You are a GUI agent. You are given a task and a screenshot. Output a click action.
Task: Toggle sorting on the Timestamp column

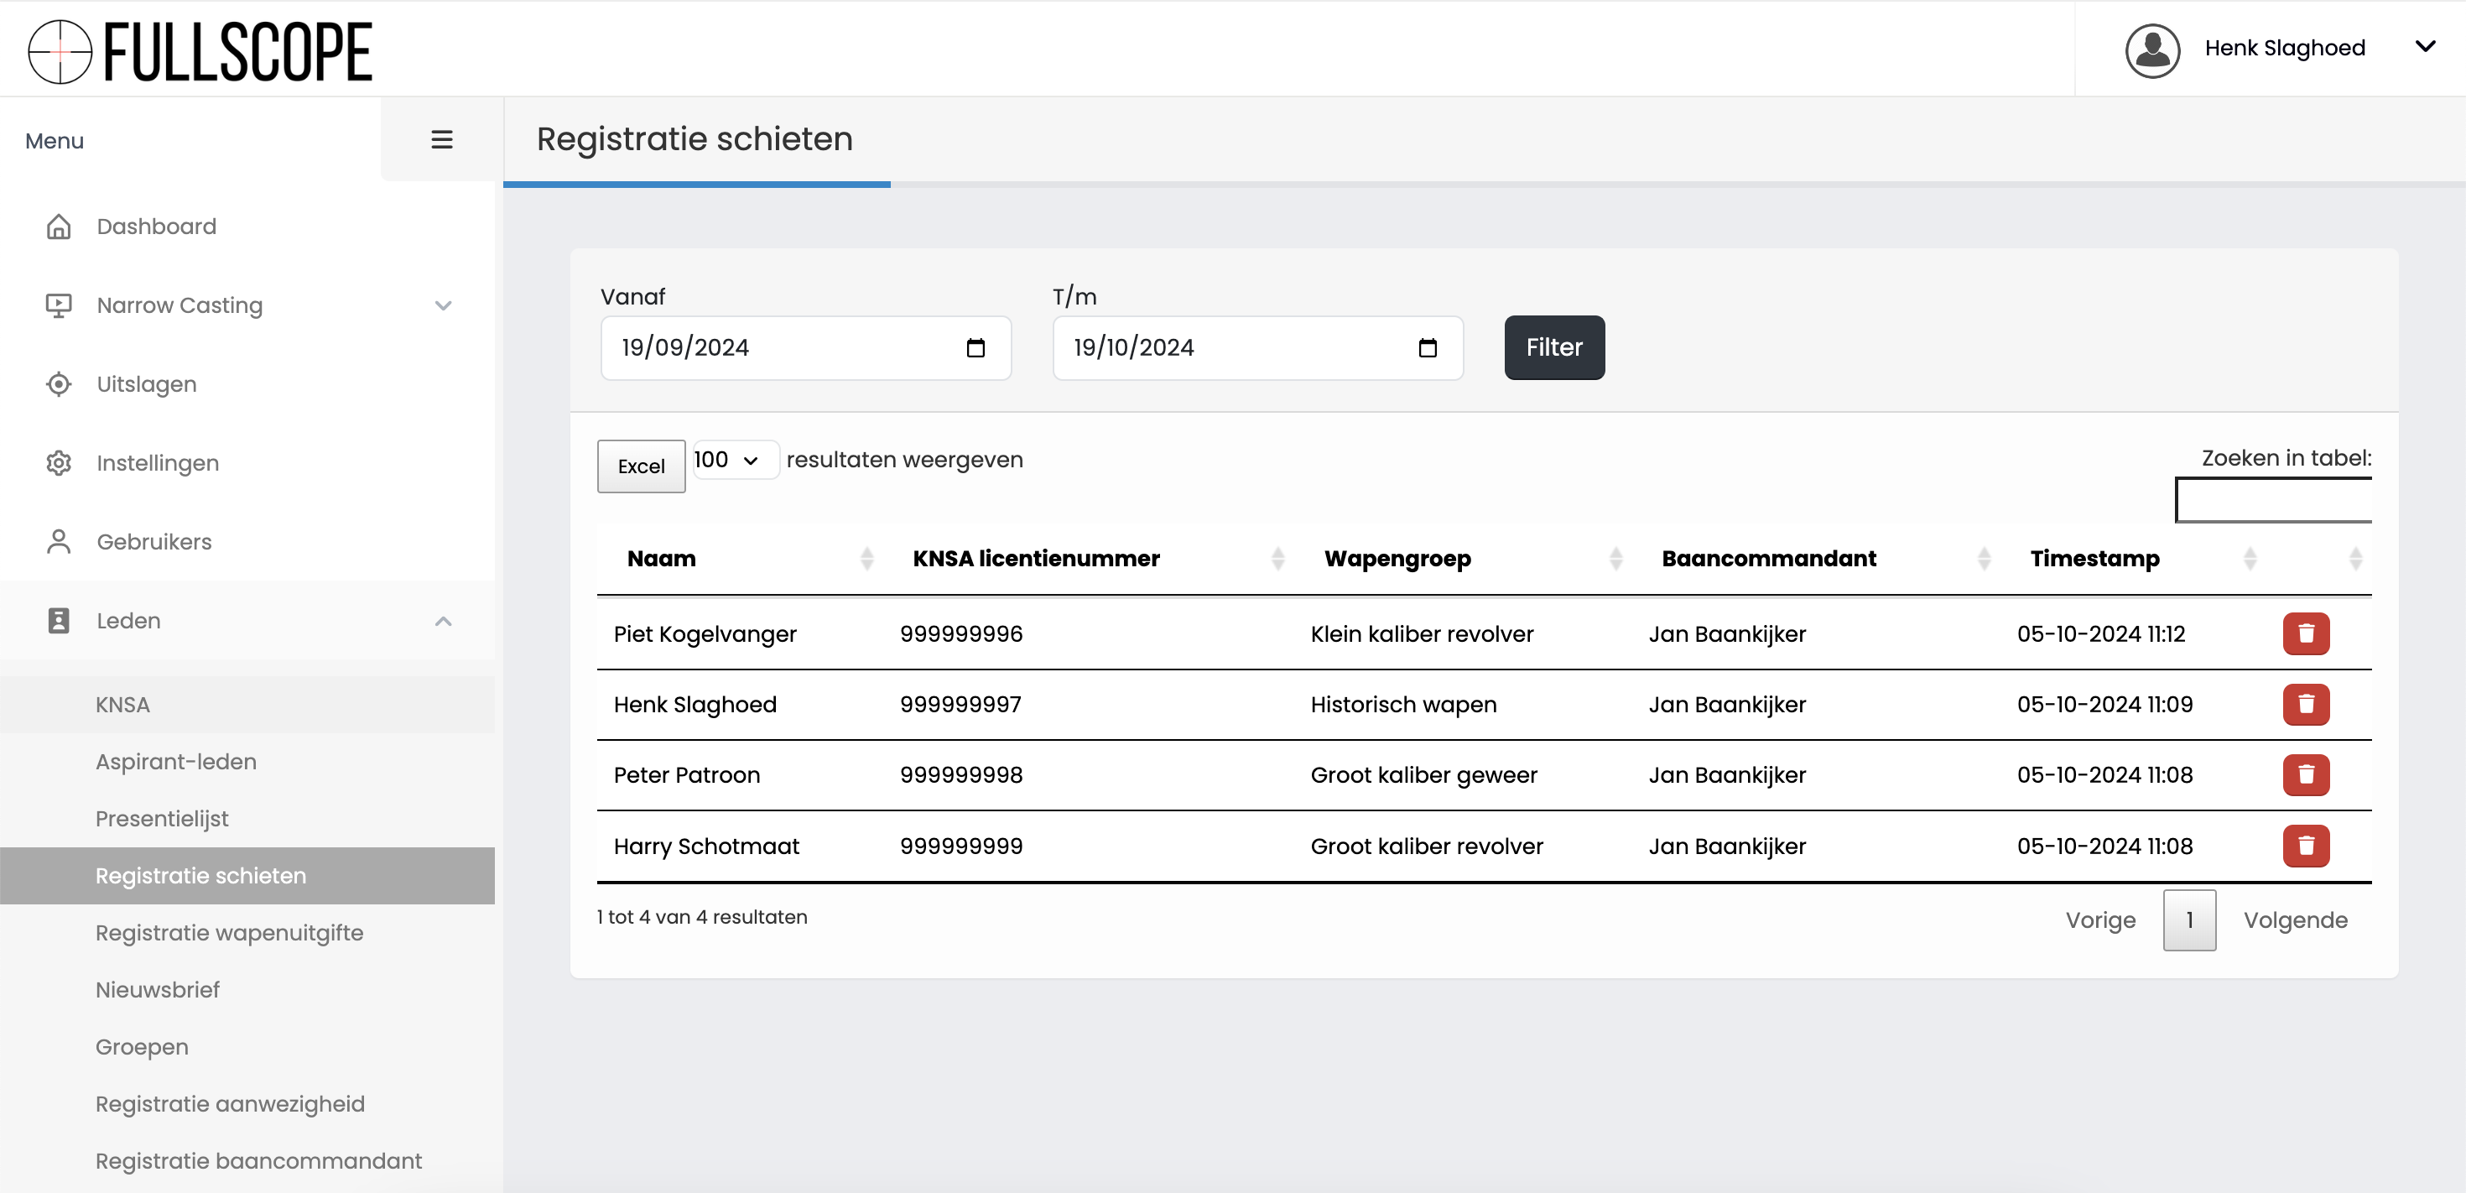click(2250, 558)
